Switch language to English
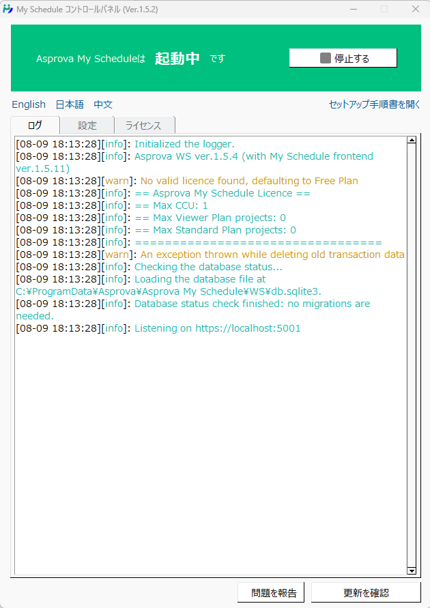 29,104
